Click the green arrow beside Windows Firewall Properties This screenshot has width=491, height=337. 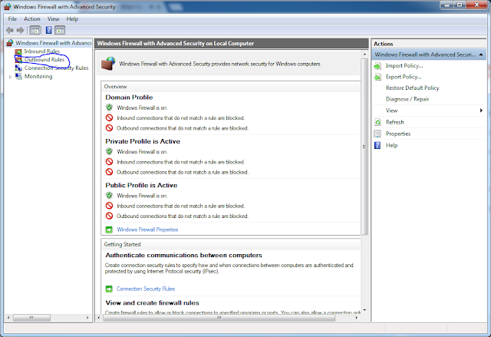click(x=109, y=230)
